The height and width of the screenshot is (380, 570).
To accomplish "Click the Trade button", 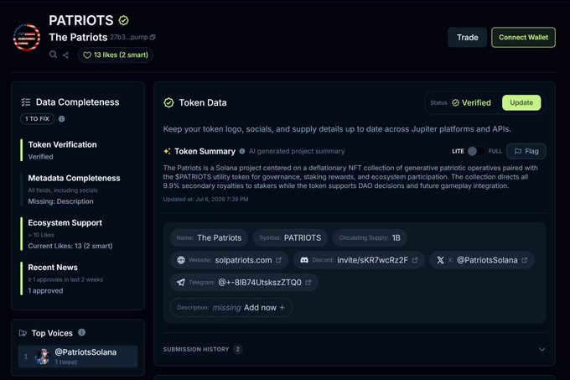I will [467, 38].
